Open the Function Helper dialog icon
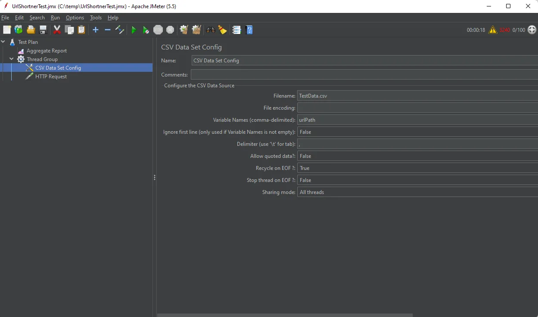538x317 pixels. coord(236,30)
